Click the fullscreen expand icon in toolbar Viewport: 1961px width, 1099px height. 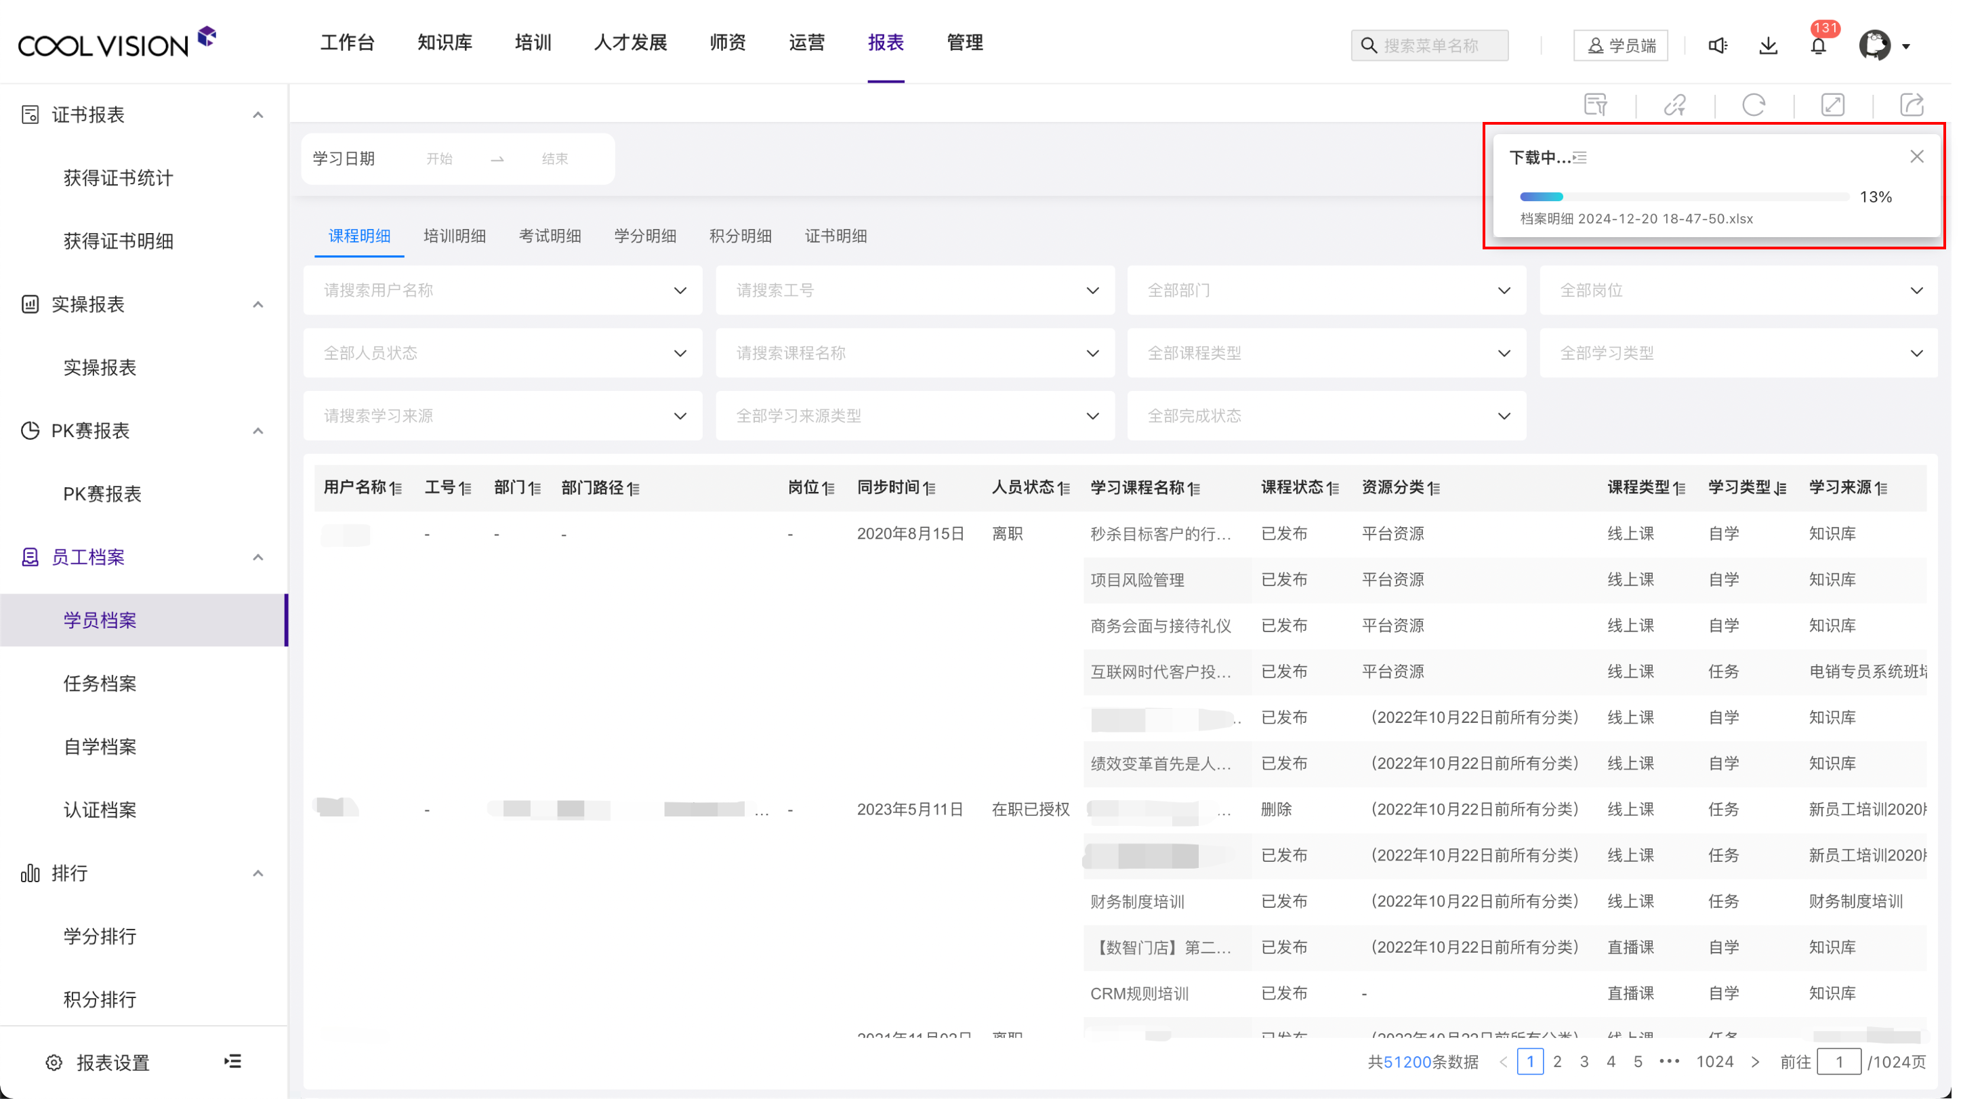coord(1833,104)
